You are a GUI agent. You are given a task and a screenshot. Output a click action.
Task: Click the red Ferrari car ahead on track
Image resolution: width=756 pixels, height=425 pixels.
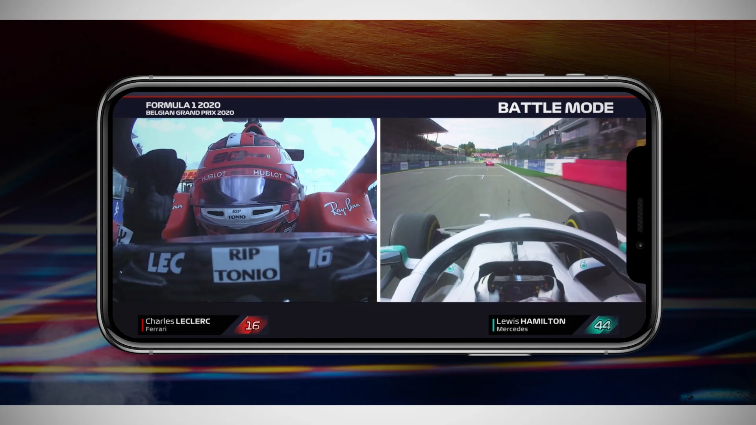pyautogui.click(x=489, y=163)
